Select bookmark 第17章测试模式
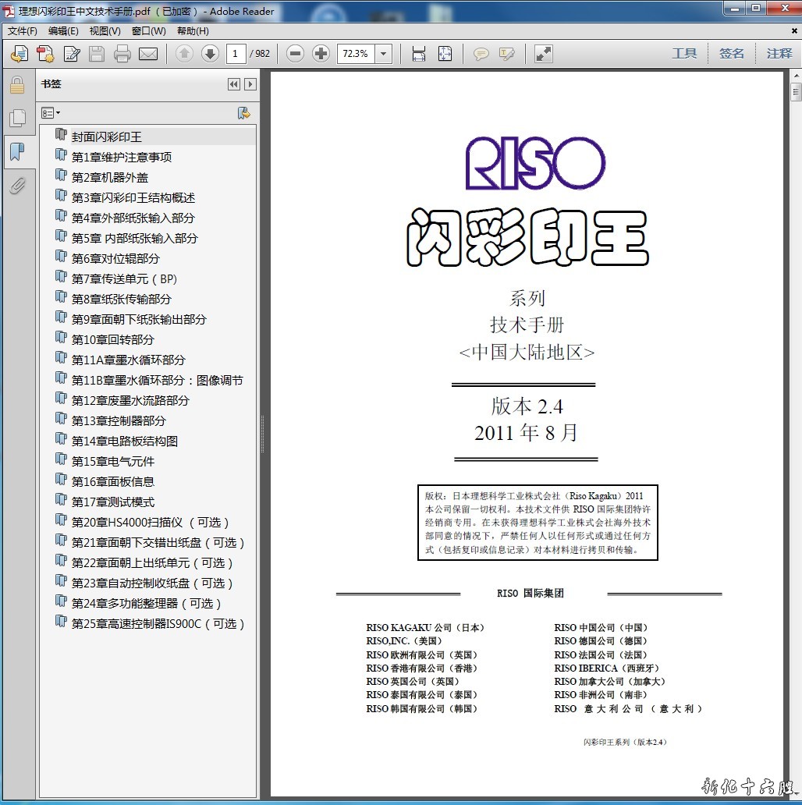This screenshot has width=802, height=805. (x=113, y=502)
